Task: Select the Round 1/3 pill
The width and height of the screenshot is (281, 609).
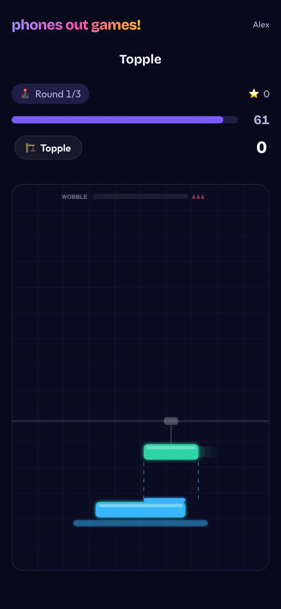Action: 50,94
